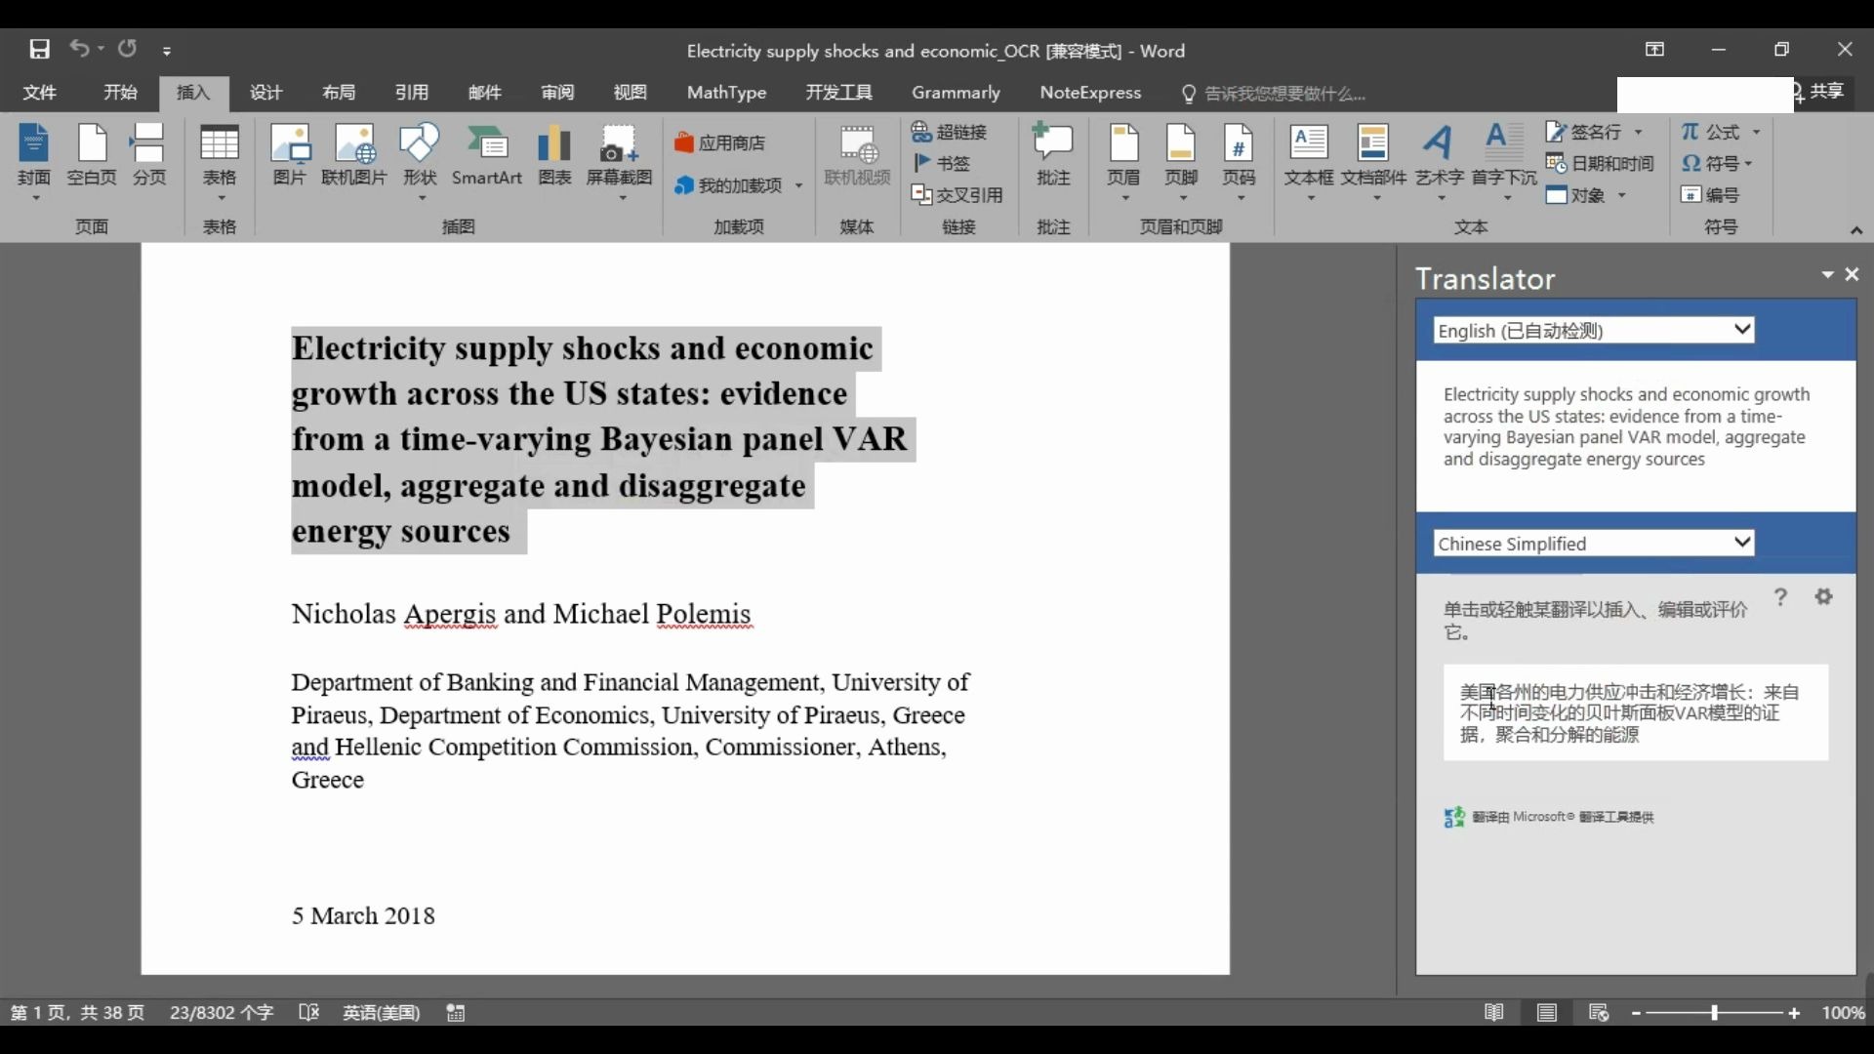
Task: Open the Chinese Simplified target language dropdown
Action: tap(1741, 543)
